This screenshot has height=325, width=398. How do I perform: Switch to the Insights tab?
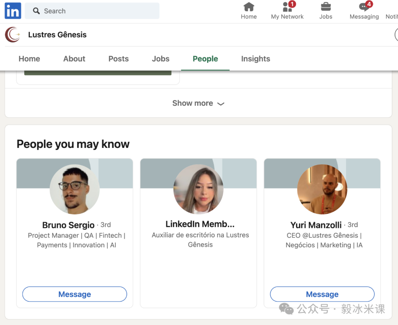(x=256, y=59)
